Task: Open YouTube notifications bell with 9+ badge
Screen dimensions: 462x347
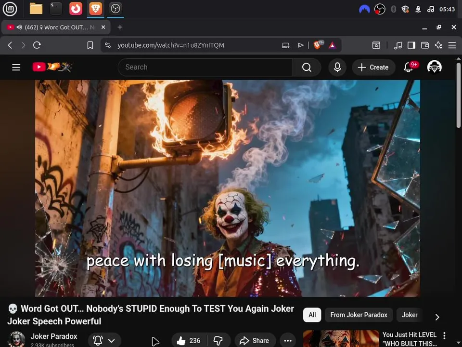Action: 409,67
